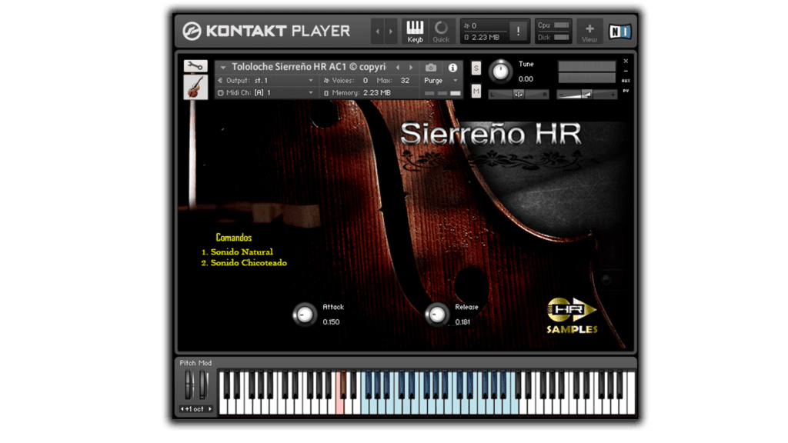Select next preset beside instrument name
This screenshot has width=788, height=443.
411,67
